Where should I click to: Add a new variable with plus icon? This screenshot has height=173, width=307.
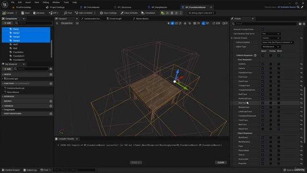(x=51, y=106)
